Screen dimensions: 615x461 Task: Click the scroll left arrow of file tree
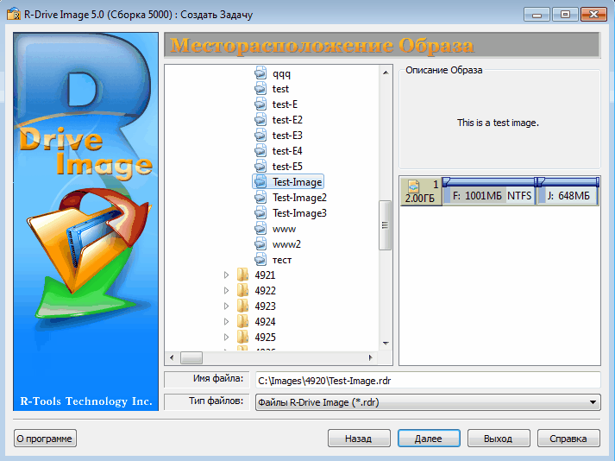(172, 357)
